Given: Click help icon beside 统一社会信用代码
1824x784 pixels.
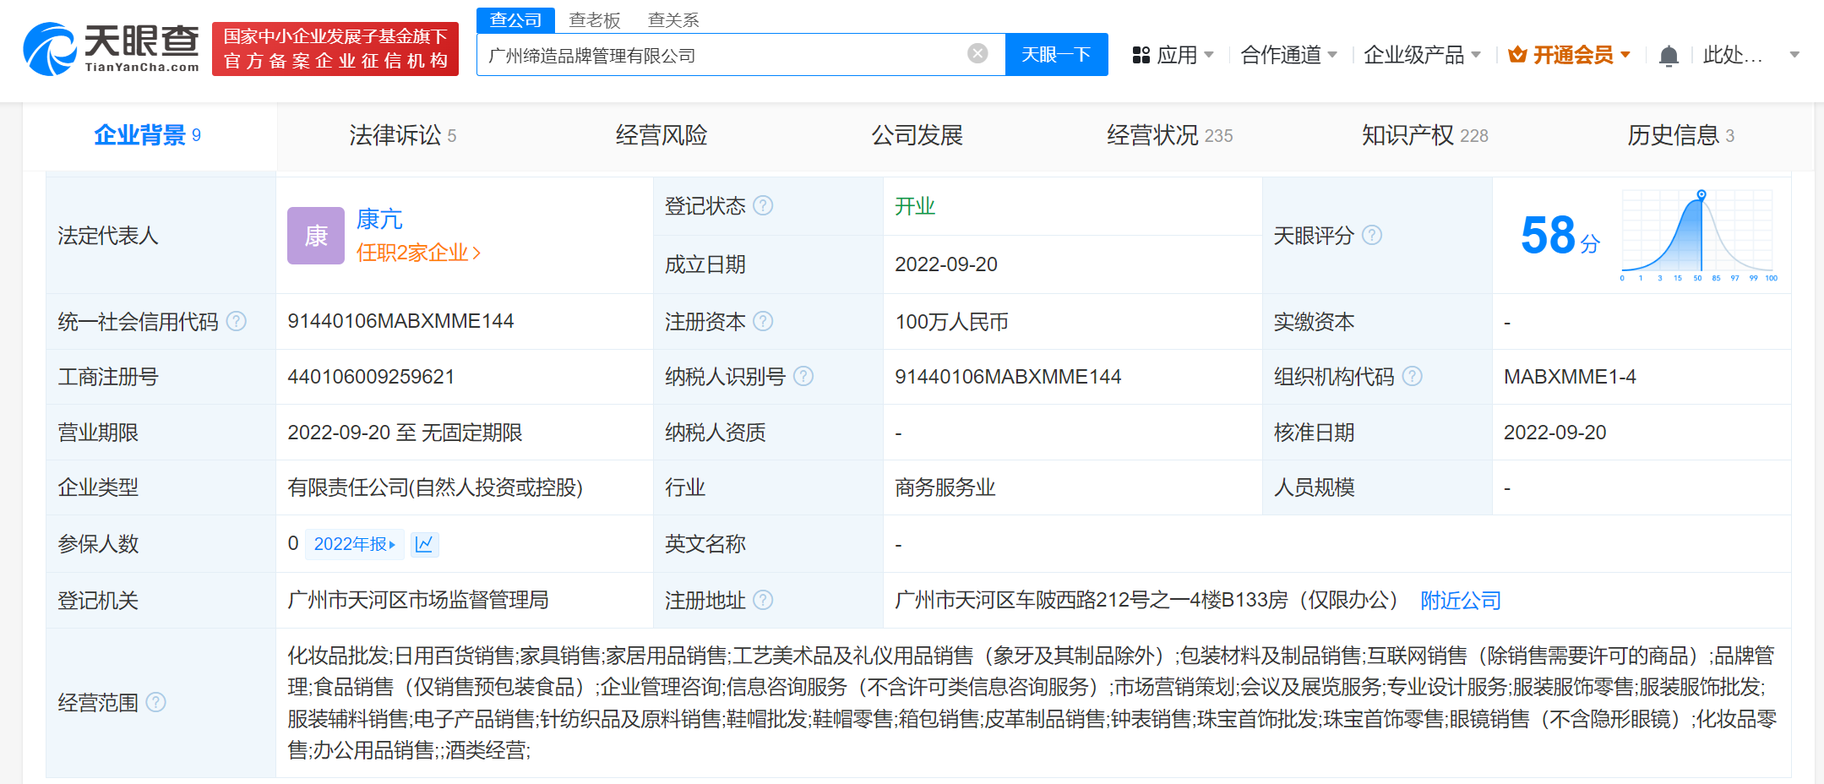Looking at the screenshot, I should click(237, 321).
